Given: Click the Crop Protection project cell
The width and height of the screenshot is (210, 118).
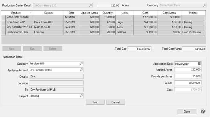Looking at the screenshot, I should click(193, 32).
